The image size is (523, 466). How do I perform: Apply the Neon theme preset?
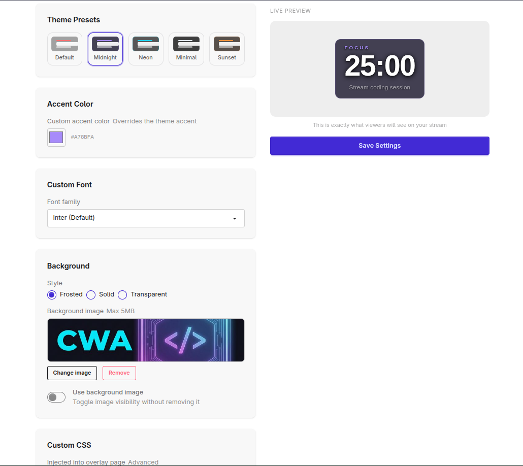(x=146, y=49)
